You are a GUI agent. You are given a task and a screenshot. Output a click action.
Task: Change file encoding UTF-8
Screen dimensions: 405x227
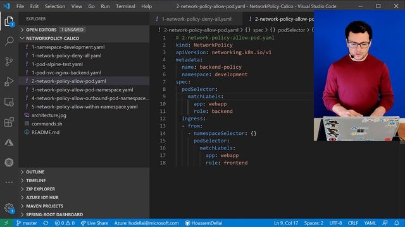(335, 223)
